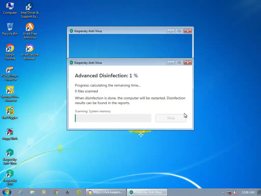261x196 pixels.
Task: Click network status tray icon
Action: coord(229,192)
